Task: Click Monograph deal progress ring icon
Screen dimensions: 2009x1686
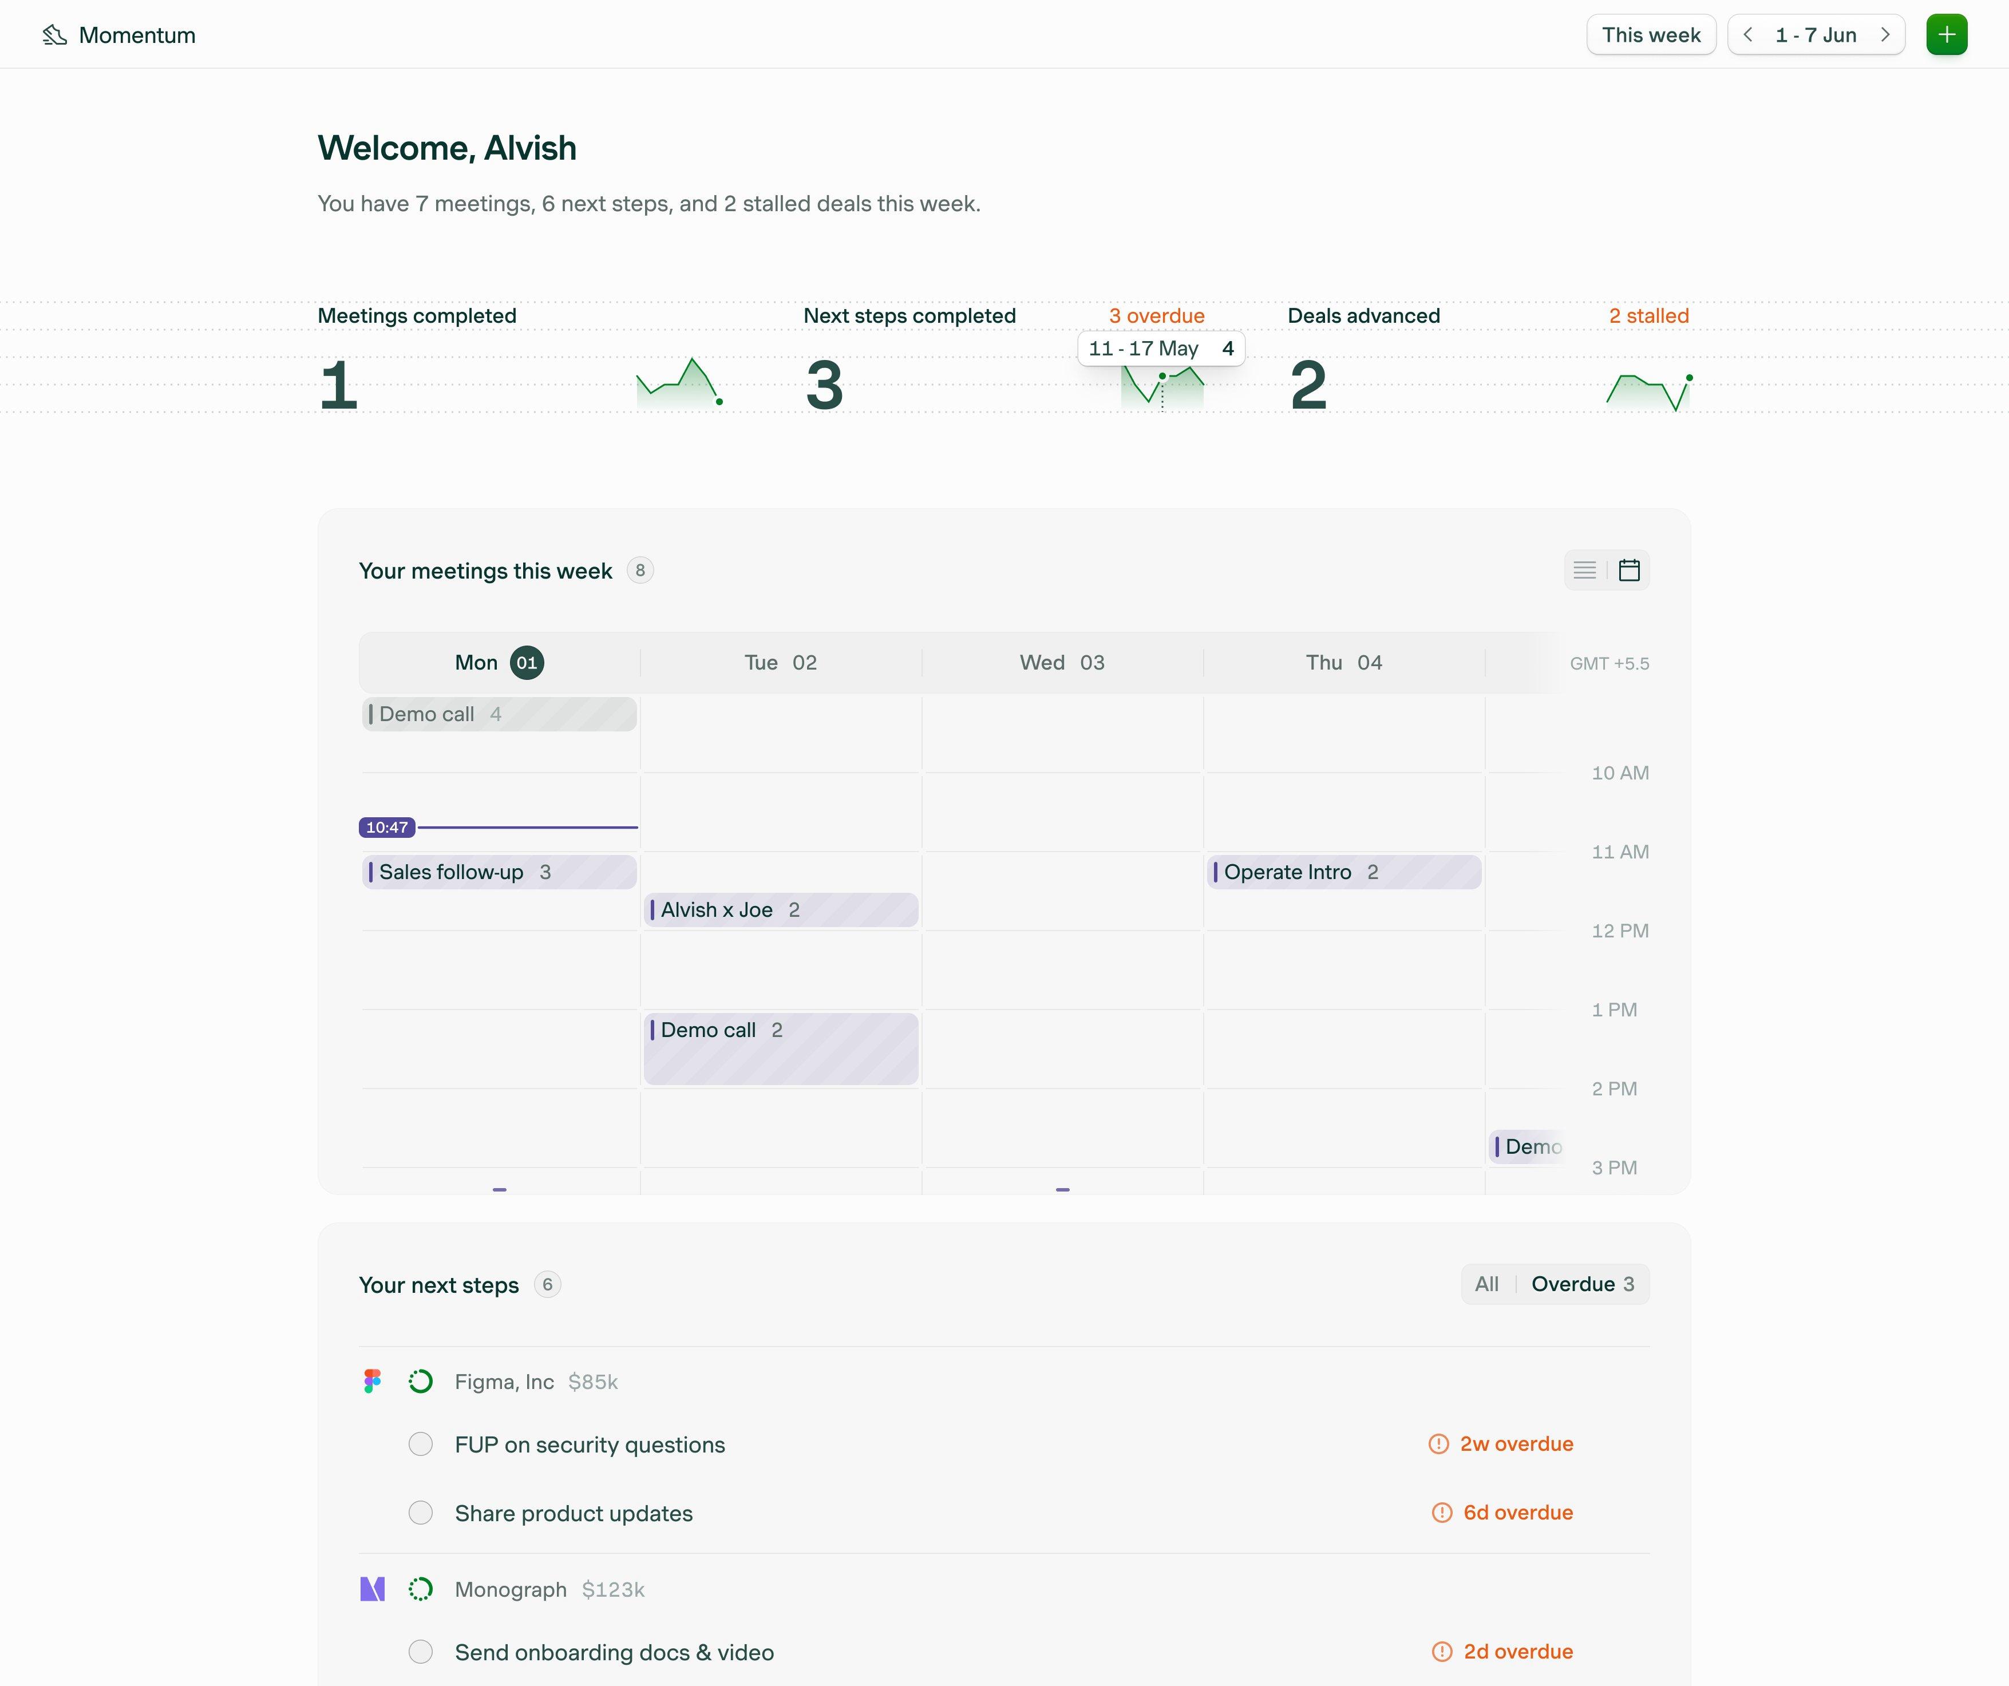Action: [x=421, y=1589]
